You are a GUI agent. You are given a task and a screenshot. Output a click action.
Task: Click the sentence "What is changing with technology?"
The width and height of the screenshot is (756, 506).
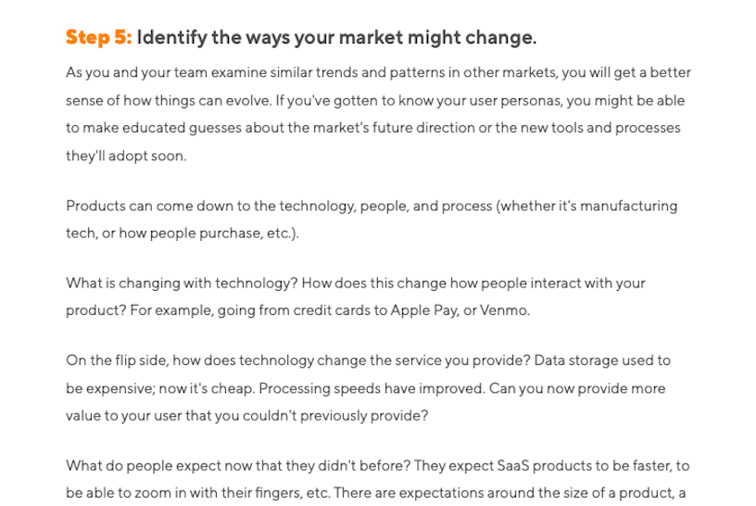coord(182,284)
